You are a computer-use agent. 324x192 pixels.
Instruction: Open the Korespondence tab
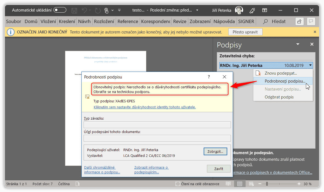pos(156,21)
